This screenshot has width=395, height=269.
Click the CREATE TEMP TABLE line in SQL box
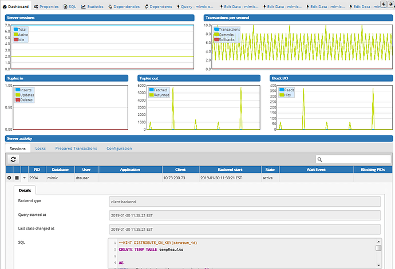coord(151,250)
